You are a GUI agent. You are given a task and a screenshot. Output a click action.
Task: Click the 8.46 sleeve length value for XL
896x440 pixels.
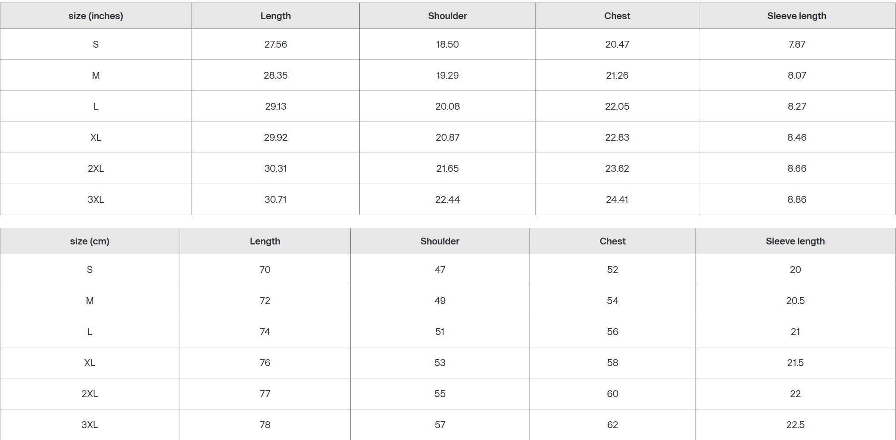point(796,137)
